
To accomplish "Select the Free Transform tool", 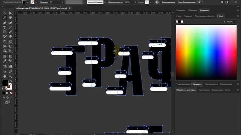I will (x=10, y=46).
